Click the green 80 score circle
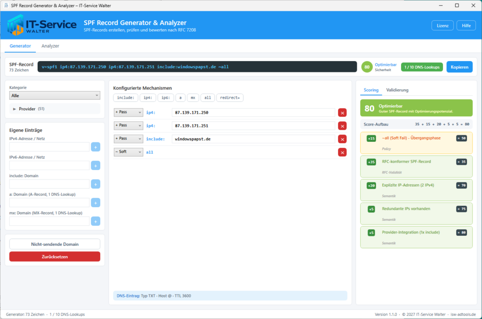Screen dimensions: 482x319 tap(367, 67)
